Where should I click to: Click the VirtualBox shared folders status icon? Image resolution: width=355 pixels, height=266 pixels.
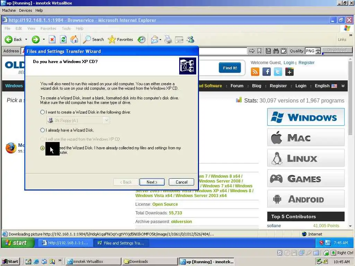(316, 252)
